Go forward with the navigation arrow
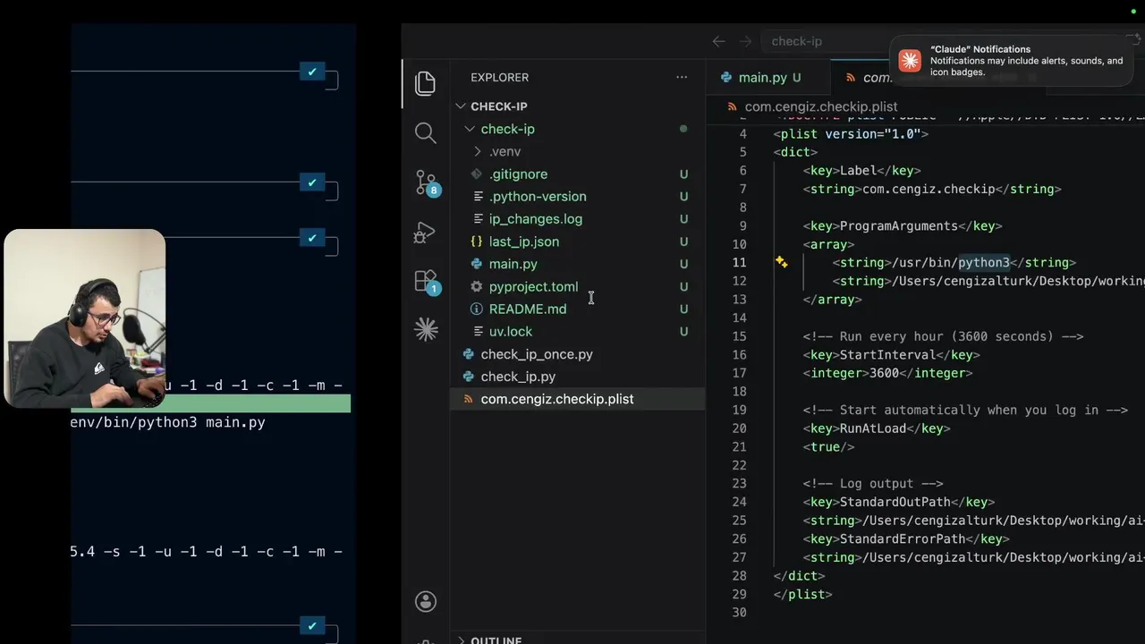 click(x=746, y=41)
